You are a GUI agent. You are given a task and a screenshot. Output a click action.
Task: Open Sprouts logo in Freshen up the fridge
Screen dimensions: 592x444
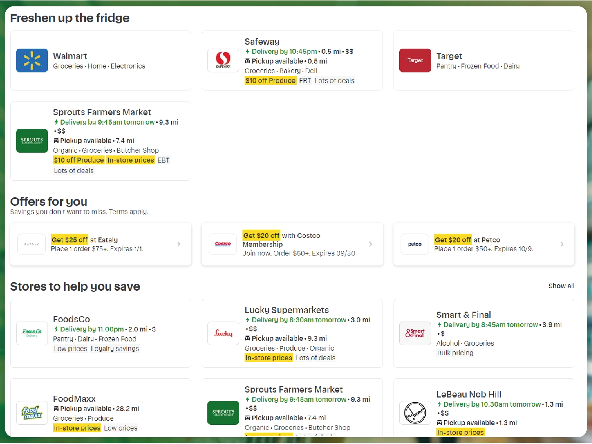coord(32,141)
